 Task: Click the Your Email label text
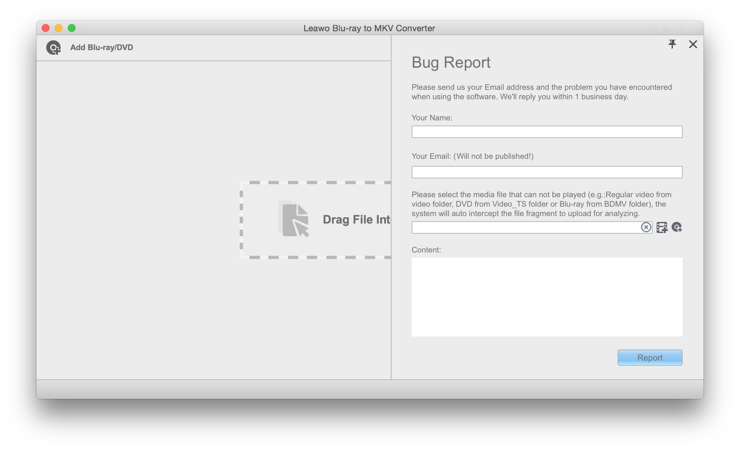point(472,156)
